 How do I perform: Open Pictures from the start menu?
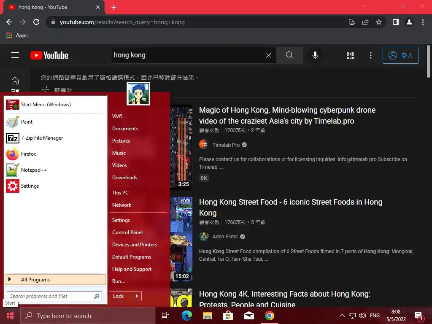click(x=121, y=141)
